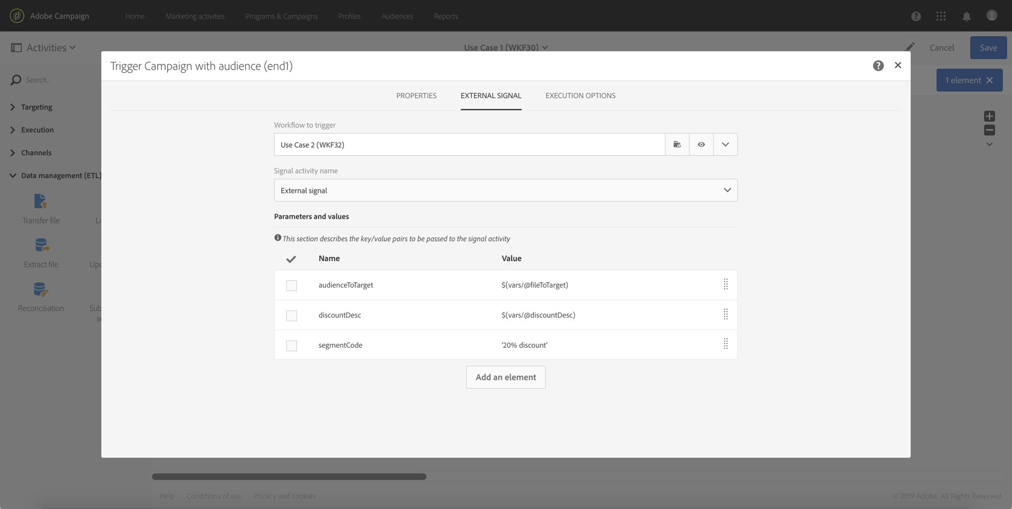Grab the discountDesc row drag handle
The image size is (1012, 509).
click(725, 314)
